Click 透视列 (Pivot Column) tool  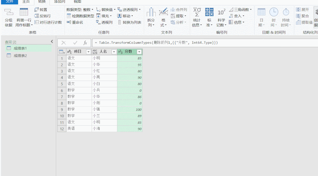[x=104, y=22]
